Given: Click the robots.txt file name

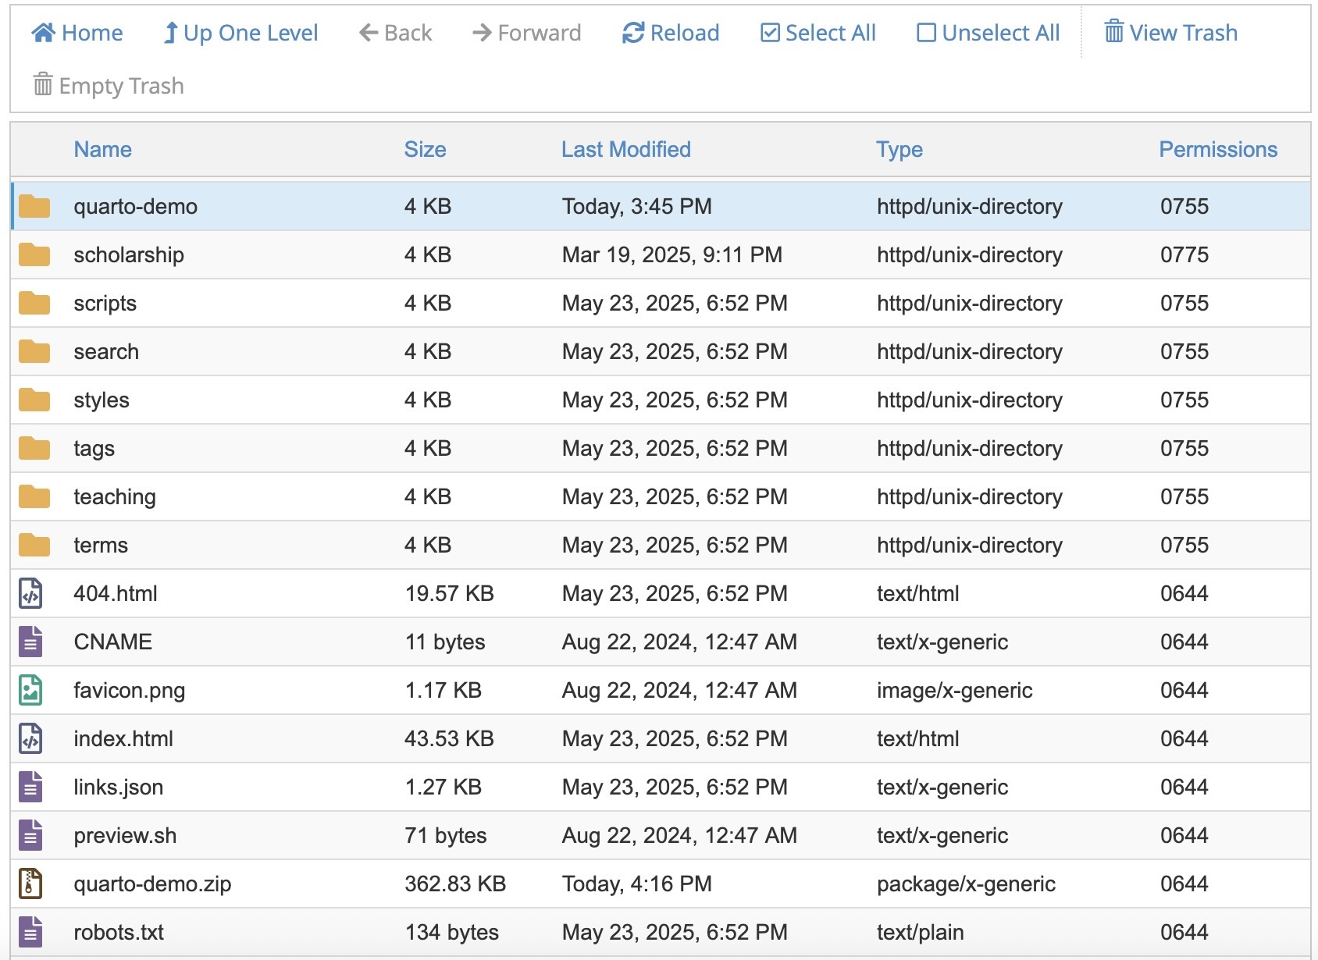Looking at the screenshot, I should click(119, 932).
